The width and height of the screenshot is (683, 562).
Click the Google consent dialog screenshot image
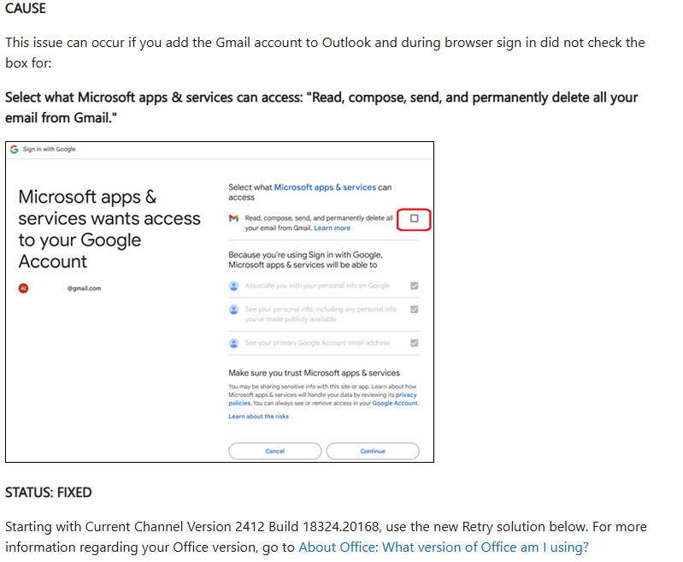click(220, 302)
